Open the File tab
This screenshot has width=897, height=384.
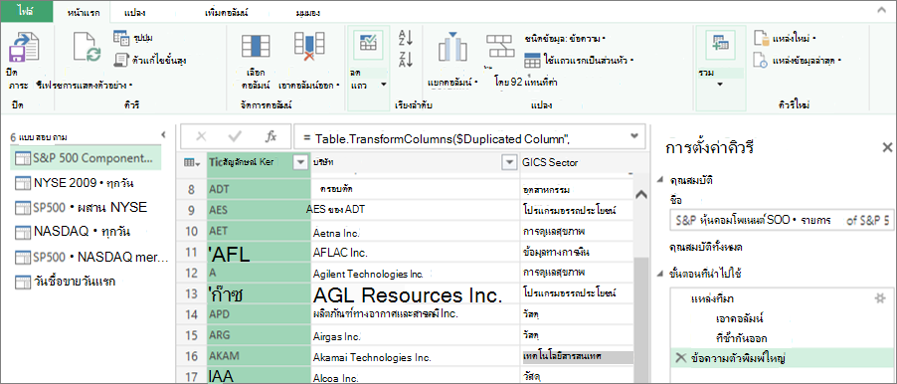click(26, 12)
